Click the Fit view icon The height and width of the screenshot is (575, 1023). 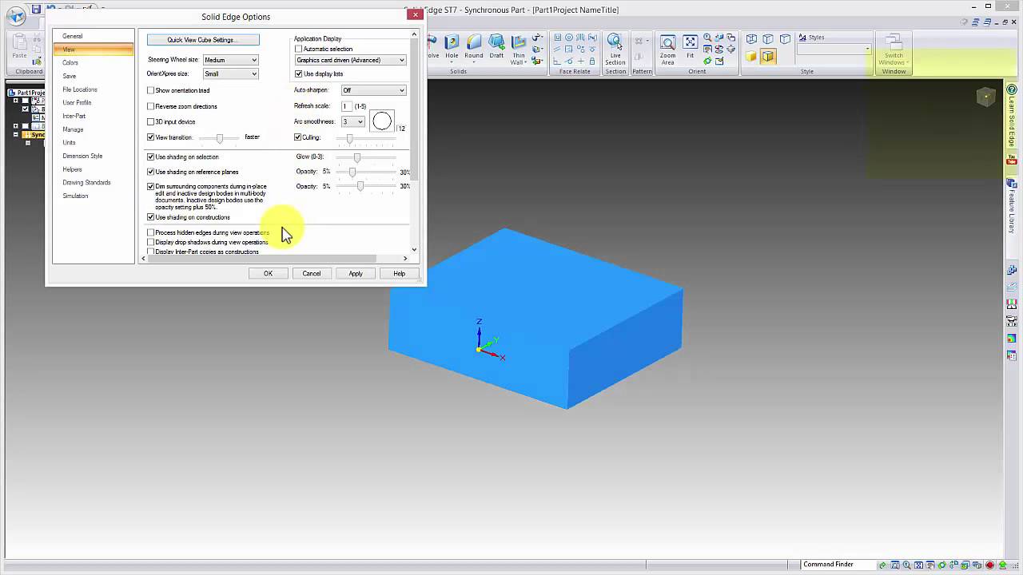[x=690, y=42]
